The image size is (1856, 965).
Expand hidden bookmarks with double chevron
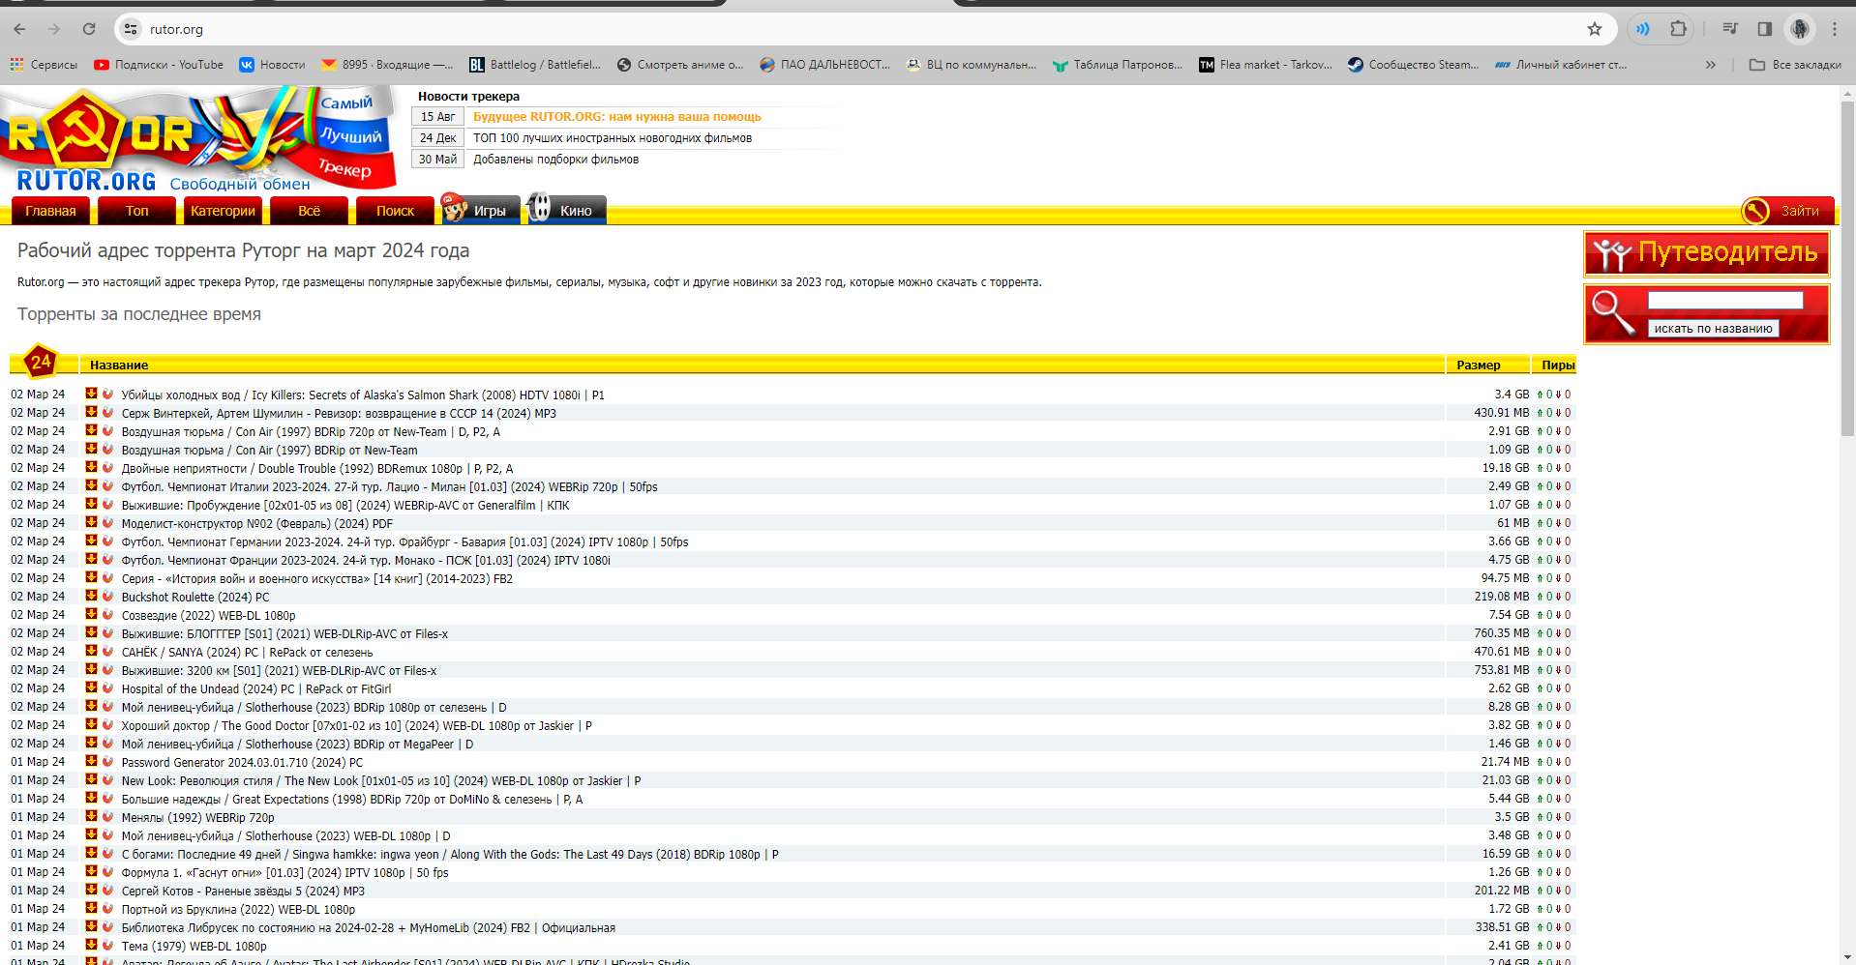point(1711,65)
